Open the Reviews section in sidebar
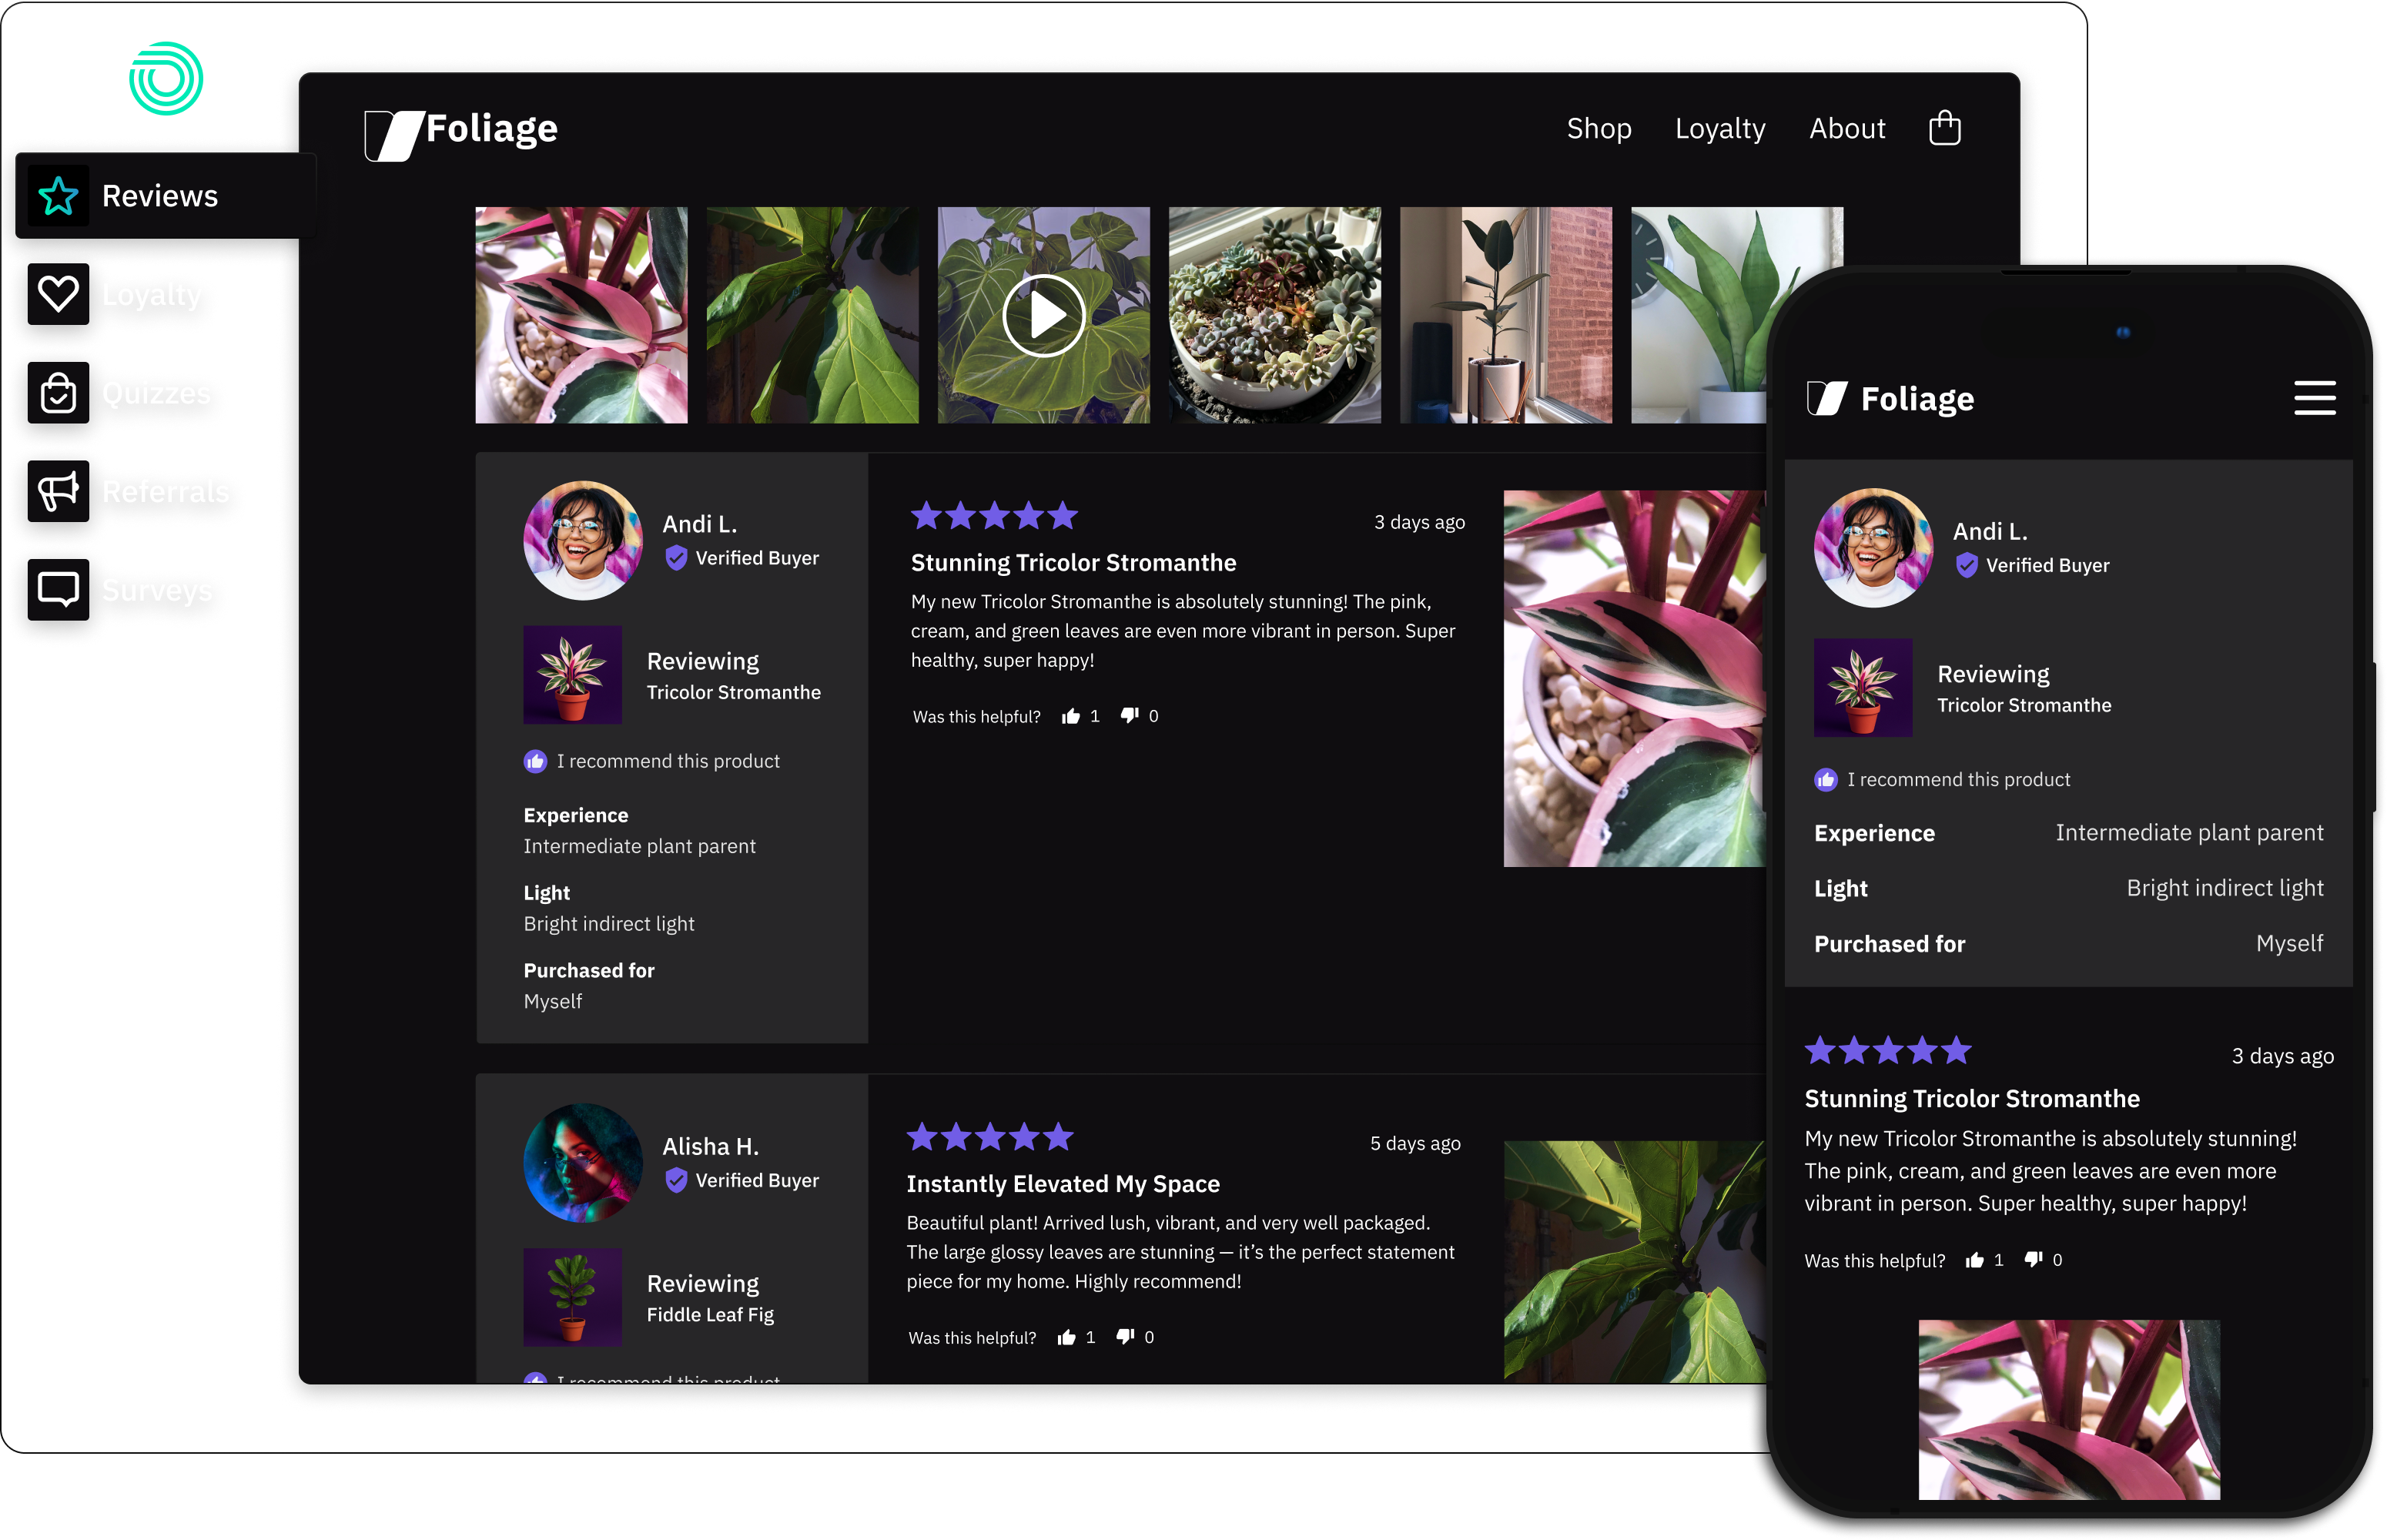2387x1540 pixels. [166, 195]
